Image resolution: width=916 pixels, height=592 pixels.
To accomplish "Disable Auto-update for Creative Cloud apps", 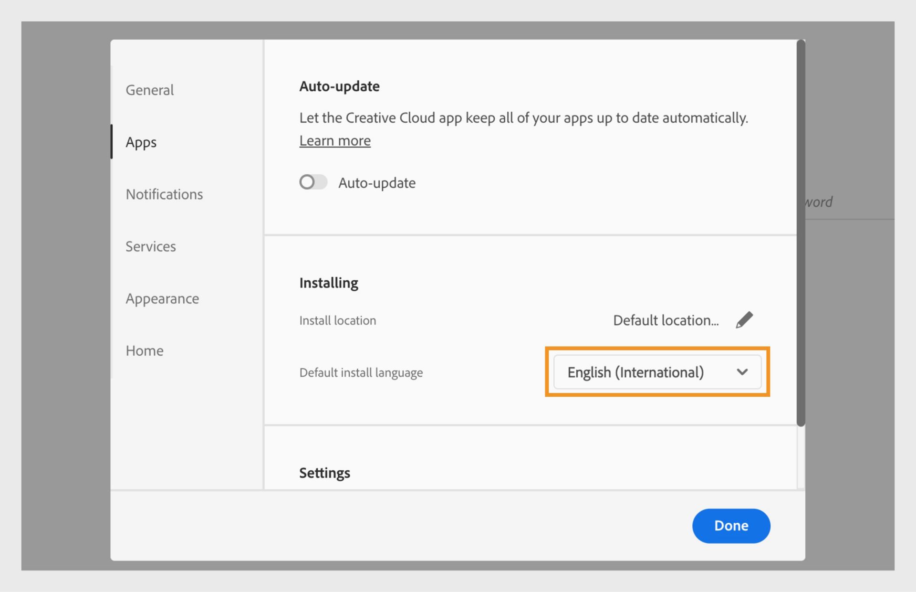I will pos(312,182).
